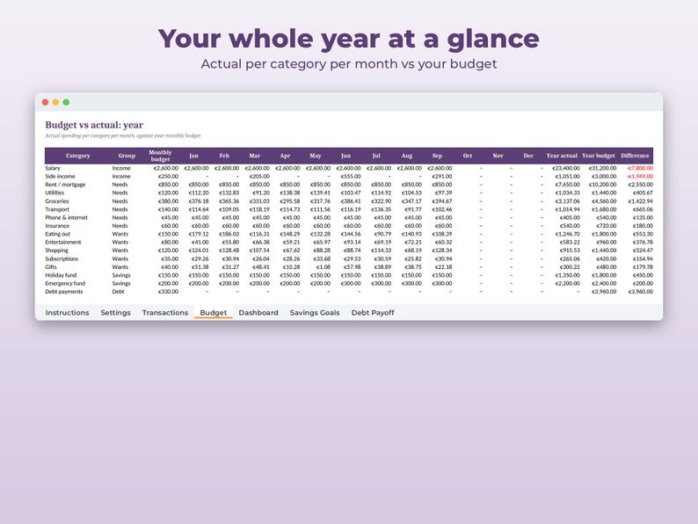Select the Utilities row label
Screen dimensions: 698x524
(x=55, y=193)
